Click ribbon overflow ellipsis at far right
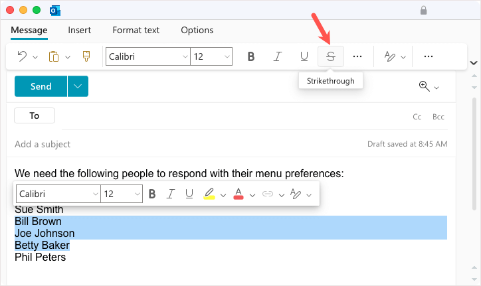 (429, 56)
